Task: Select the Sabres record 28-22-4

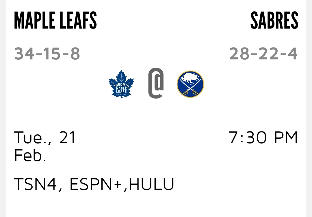Action: pyautogui.click(x=263, y=54)
